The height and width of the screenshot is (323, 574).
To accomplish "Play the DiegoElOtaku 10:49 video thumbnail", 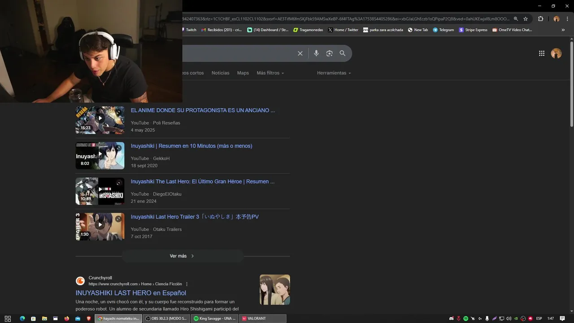I will [100, 191].
